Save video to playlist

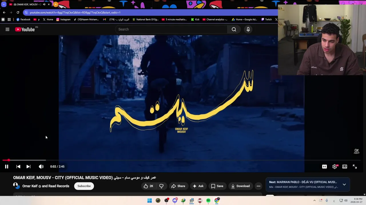coord(217,186)
